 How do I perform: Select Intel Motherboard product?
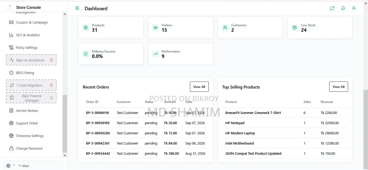point(239,143)
